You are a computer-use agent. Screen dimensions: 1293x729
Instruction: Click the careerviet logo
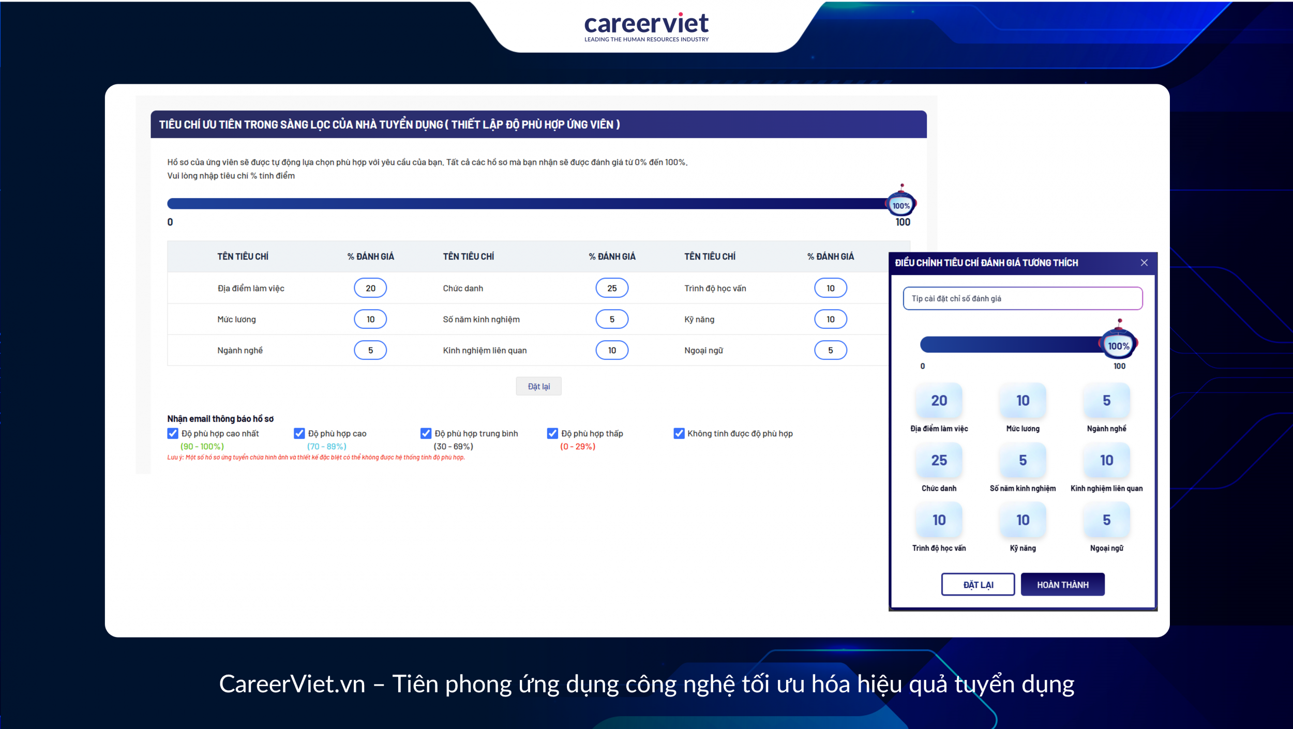click(x=646, y=26)
